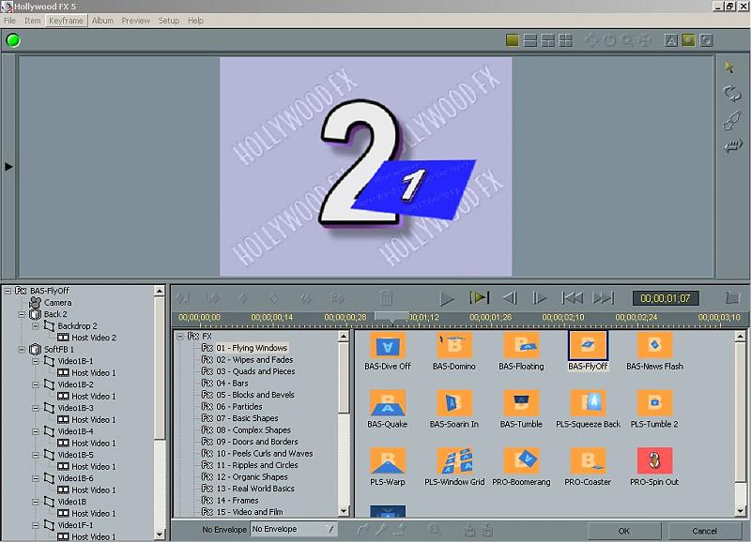Viewport: 751px width, 542px height.
Task: Switch to the two-row view layout
Action: tap(530, 40)
